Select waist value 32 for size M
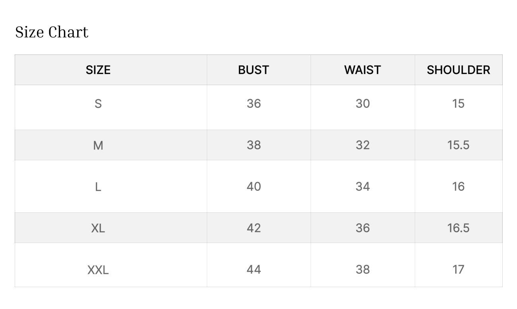 click(x=362, y=145)
